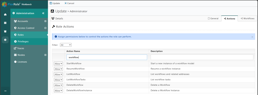Screen dimensions: 258x95
Task: Open Allow dropdown for ResumeWorkflow
Action: (58, 69)
